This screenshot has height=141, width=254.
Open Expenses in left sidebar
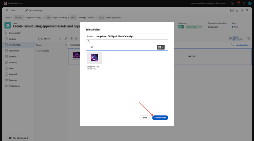click(x=13, y=80)
